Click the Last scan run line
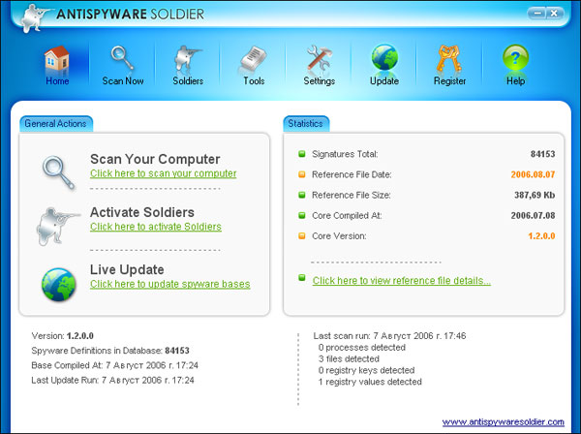Image resolution: width=581 pixels, height=434 pixels. pyautogui.click(x=389, y=336)
